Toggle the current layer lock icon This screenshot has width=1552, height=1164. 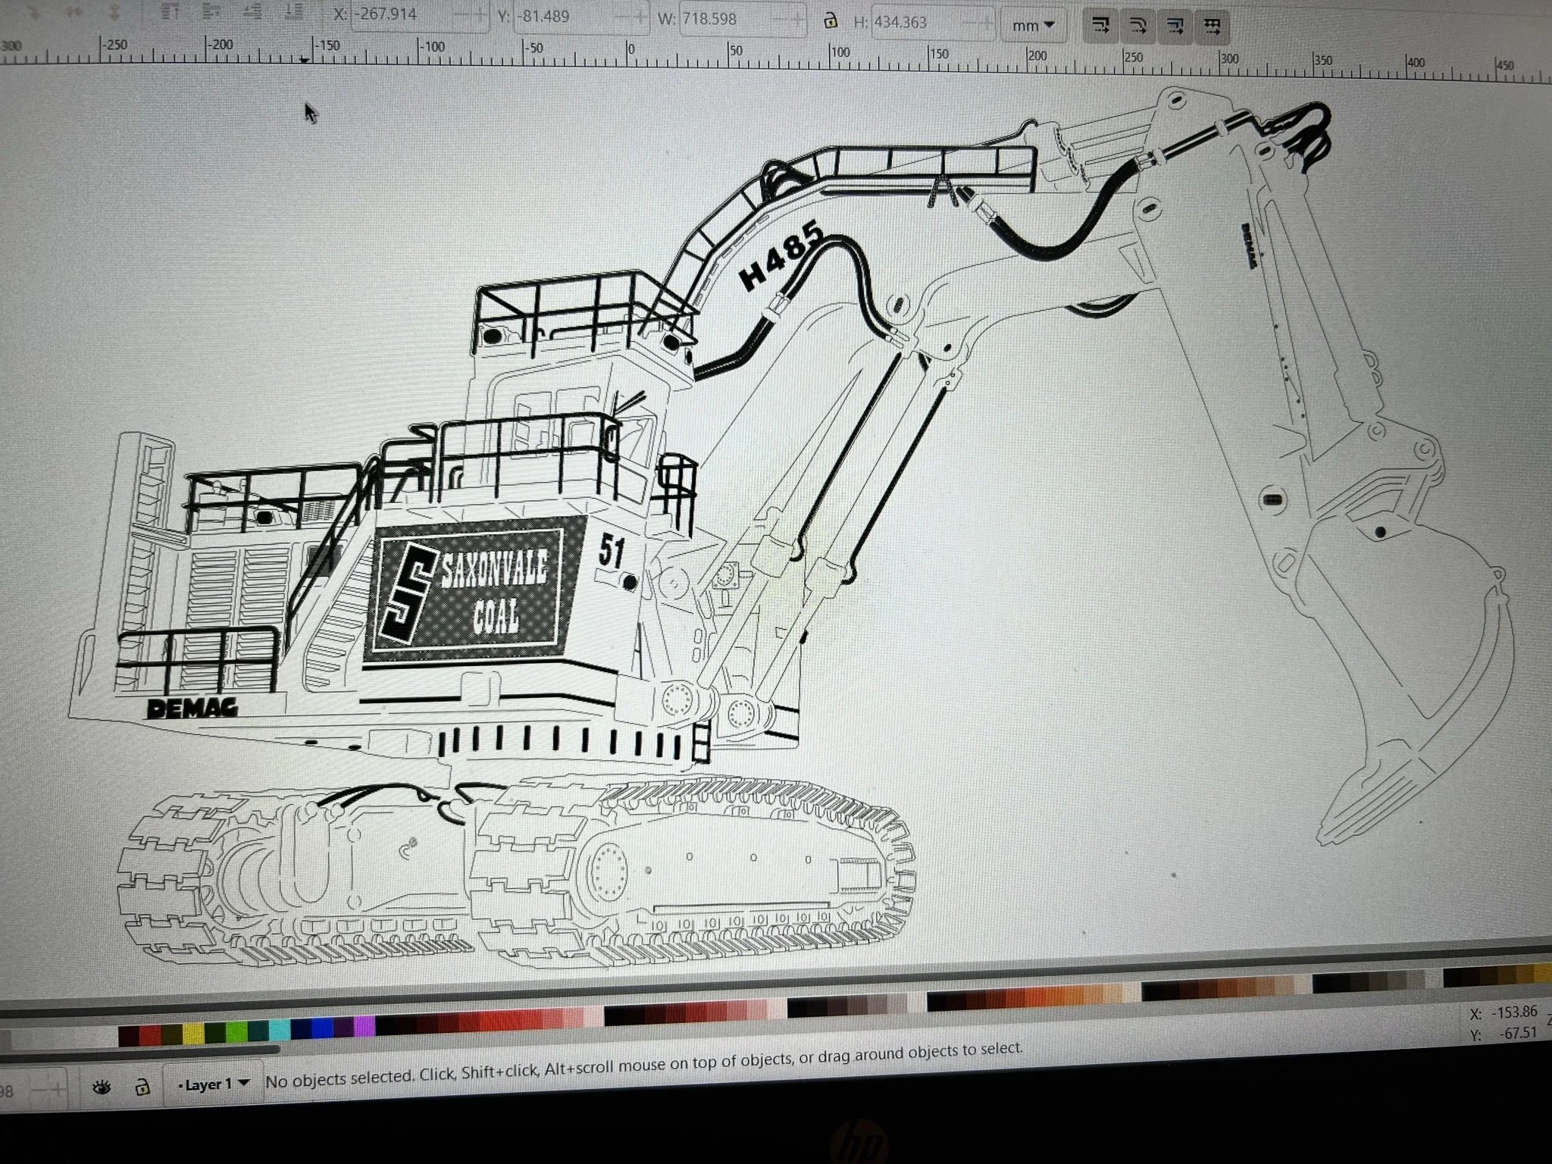142,1088
